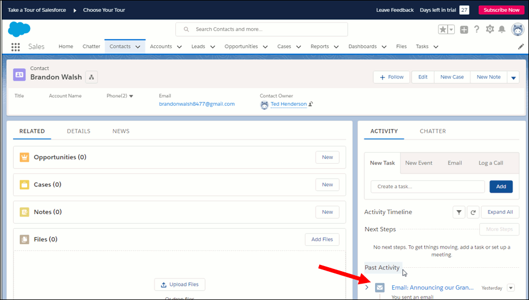Expand the Cases tab dropdown
This screenshot has height=300, width=529.
click(299, 47)
